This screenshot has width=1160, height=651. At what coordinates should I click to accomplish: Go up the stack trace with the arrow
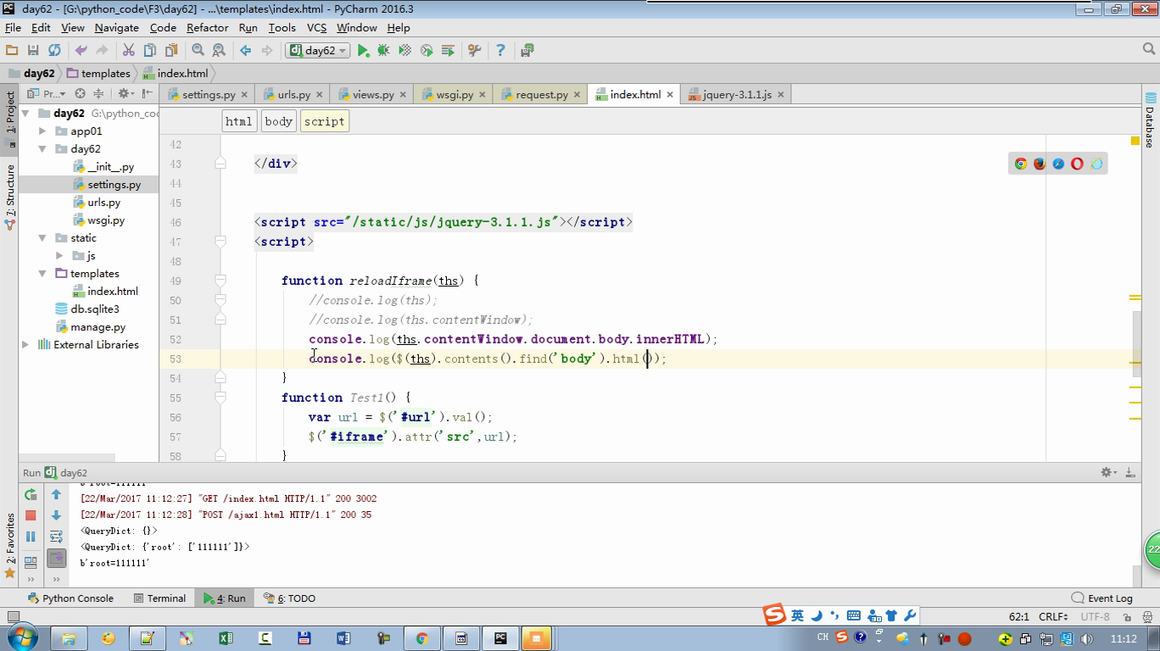click(56, 494)
